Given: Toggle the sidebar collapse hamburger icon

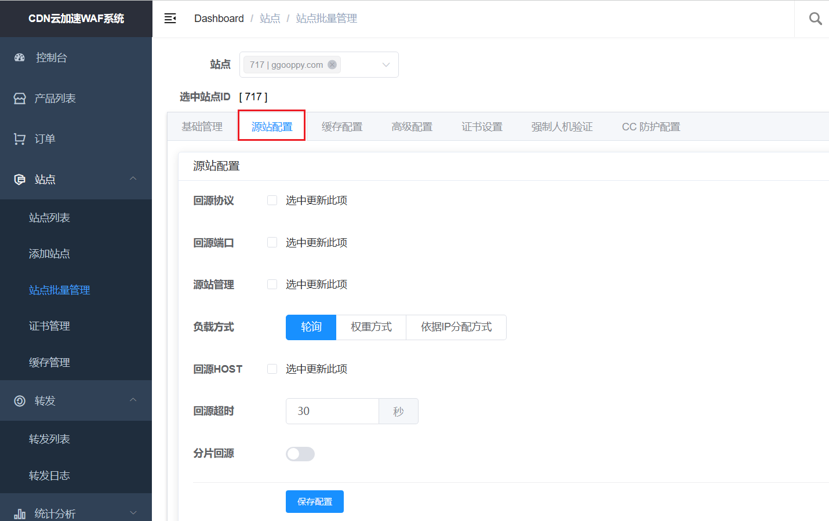Looking at the screenshot, I should [x=170, y=19].
